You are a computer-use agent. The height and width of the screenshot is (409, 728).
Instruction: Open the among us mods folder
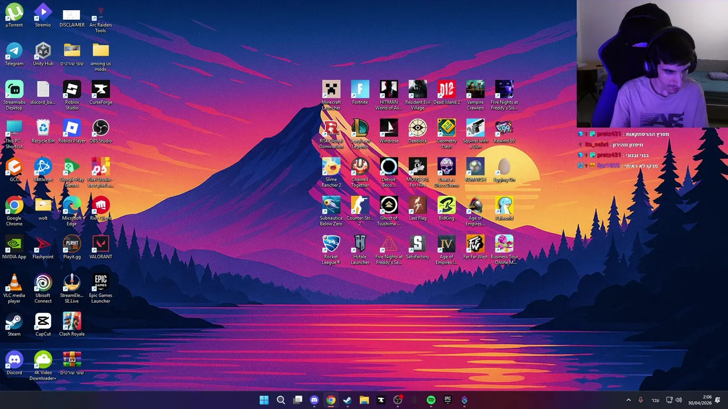101,57
